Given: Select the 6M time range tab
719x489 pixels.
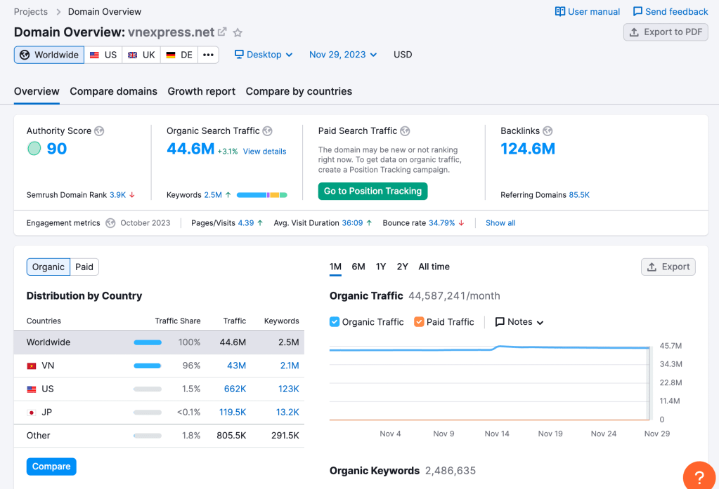Looking at the screenshot, I should [x=358, y=267].
